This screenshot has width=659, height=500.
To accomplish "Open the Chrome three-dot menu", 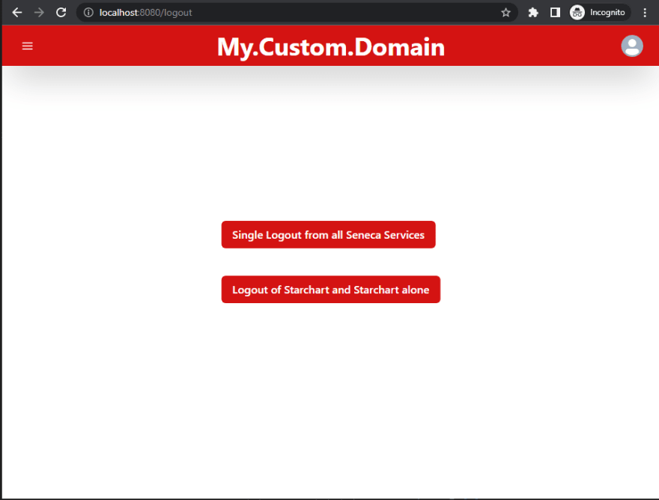I will point(645,13).
